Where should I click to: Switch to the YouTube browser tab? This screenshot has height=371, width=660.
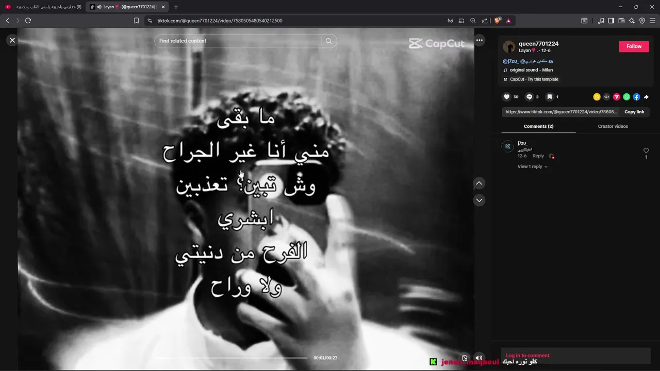click(x=43, y=7)
